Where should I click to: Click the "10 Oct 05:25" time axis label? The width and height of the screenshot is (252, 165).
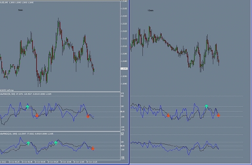14,162
